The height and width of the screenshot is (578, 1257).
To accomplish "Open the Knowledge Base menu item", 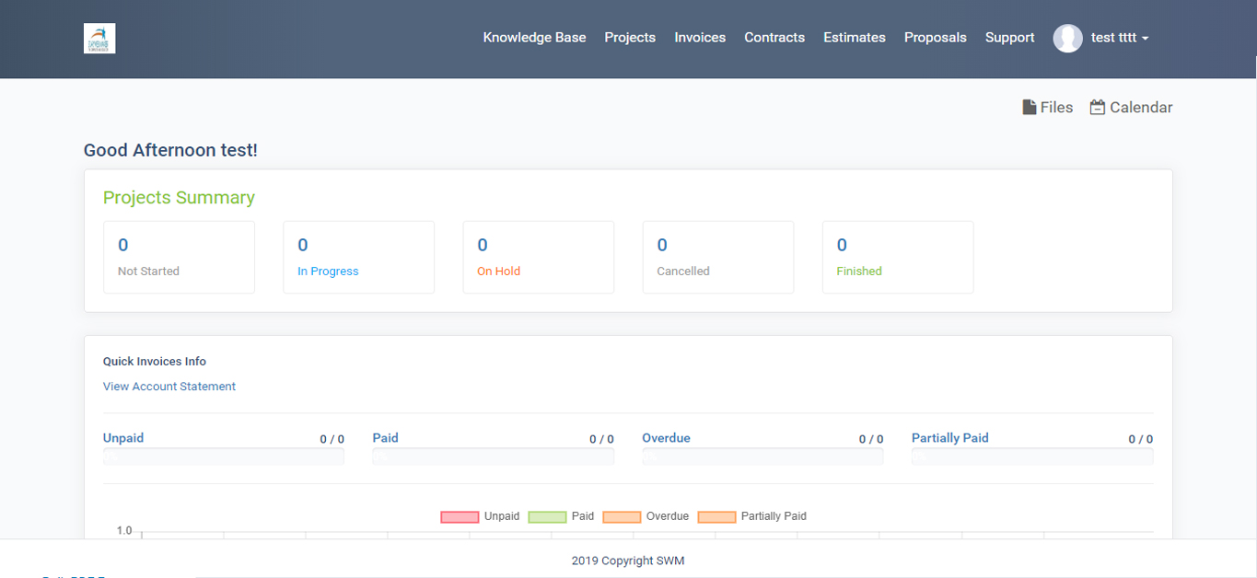I will [534, 38].
